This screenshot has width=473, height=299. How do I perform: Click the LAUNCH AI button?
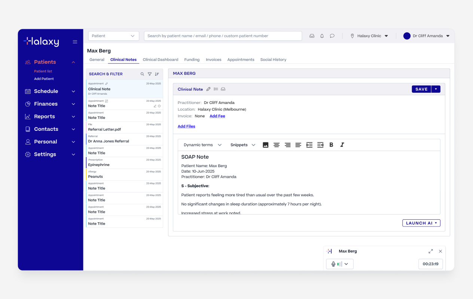421,223
